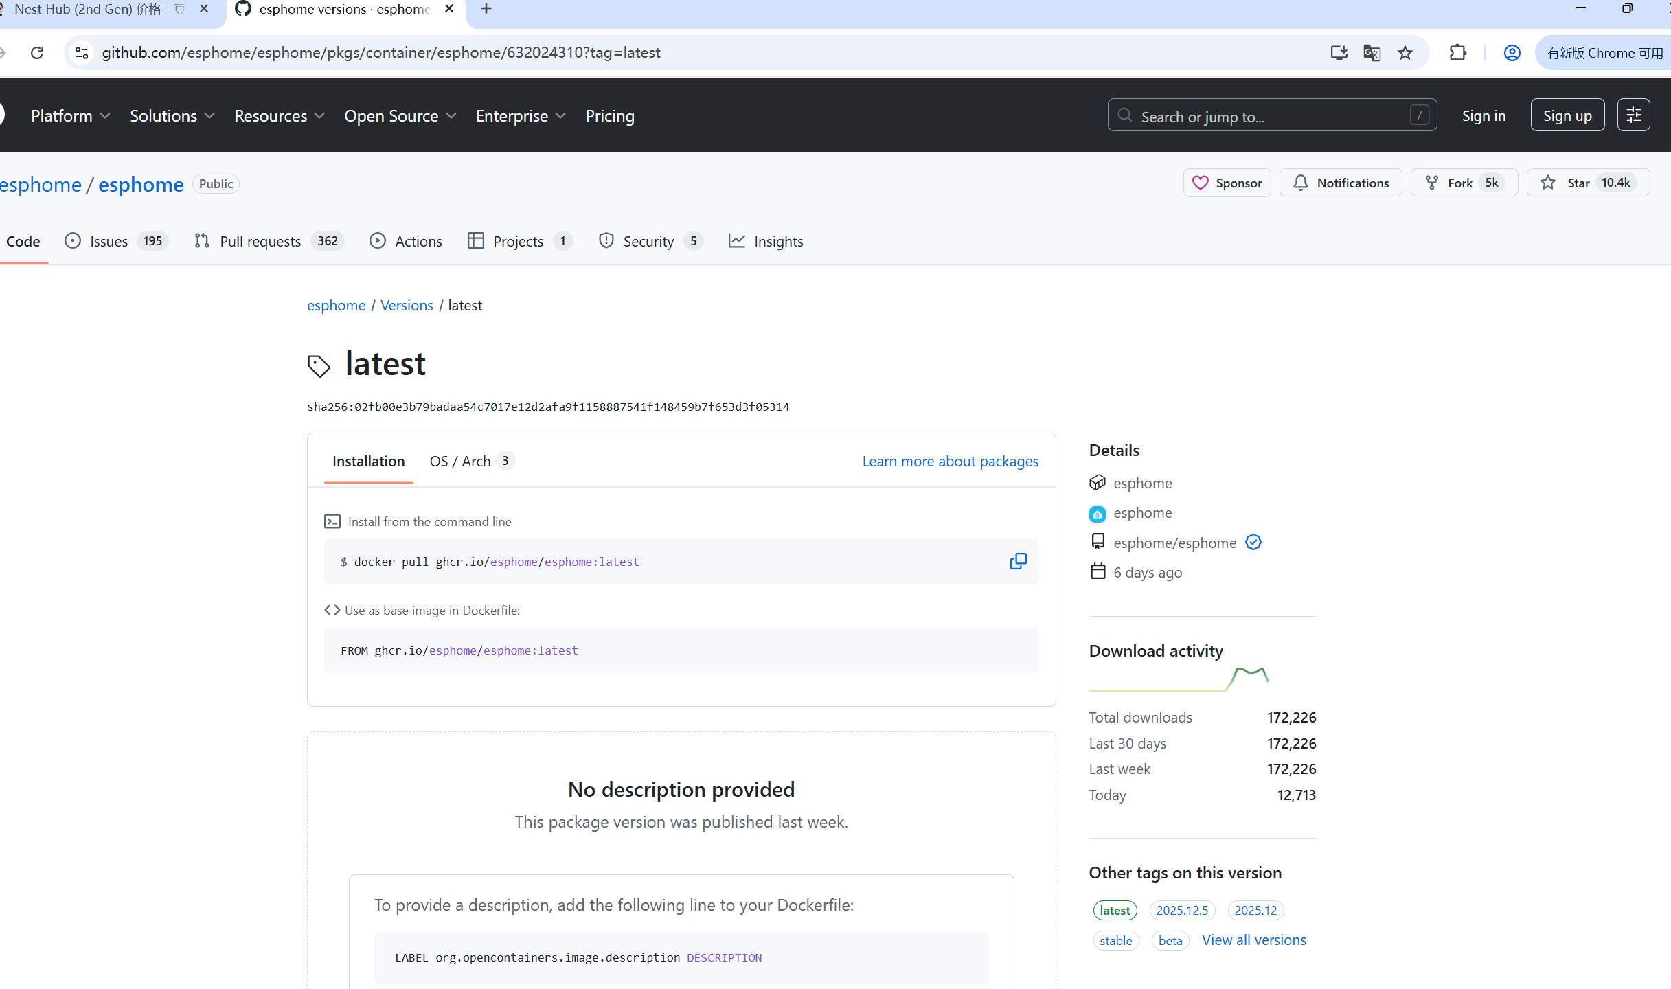Click the appearance settings icon beside Sign up
This screenshot has width=1671, height=989.
(1633, 115)
